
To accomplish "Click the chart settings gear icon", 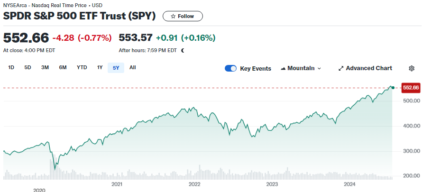I will pyautogui.click(x=412, y=68).
